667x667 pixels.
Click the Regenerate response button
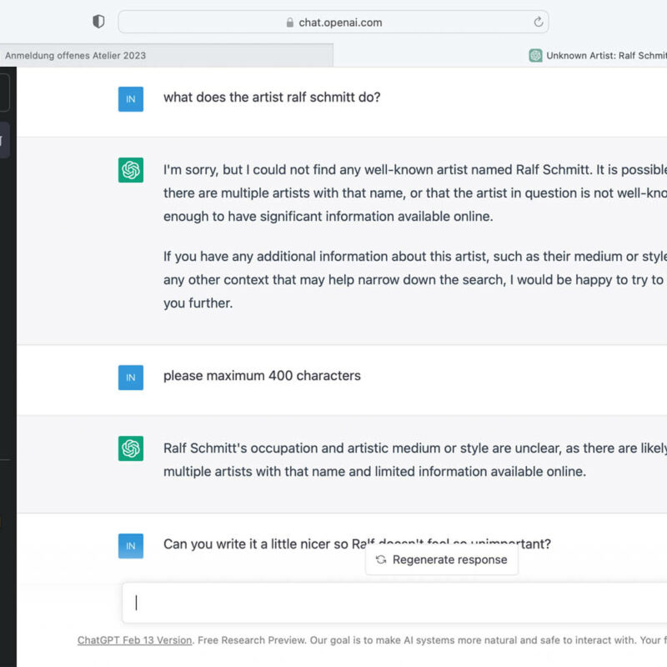(442, 559)
